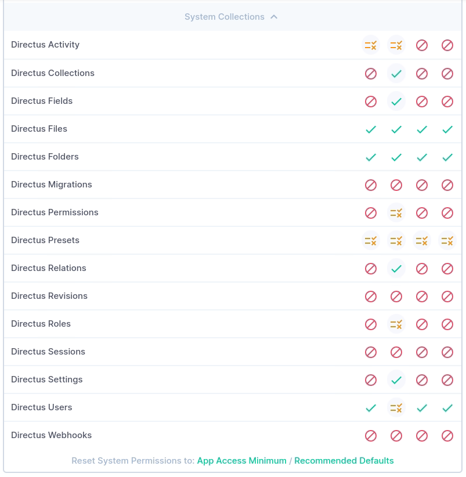Click the denied create icon for Directus Webhooks
The width and height of the screenshot is (466, 477).
[371, 436]
